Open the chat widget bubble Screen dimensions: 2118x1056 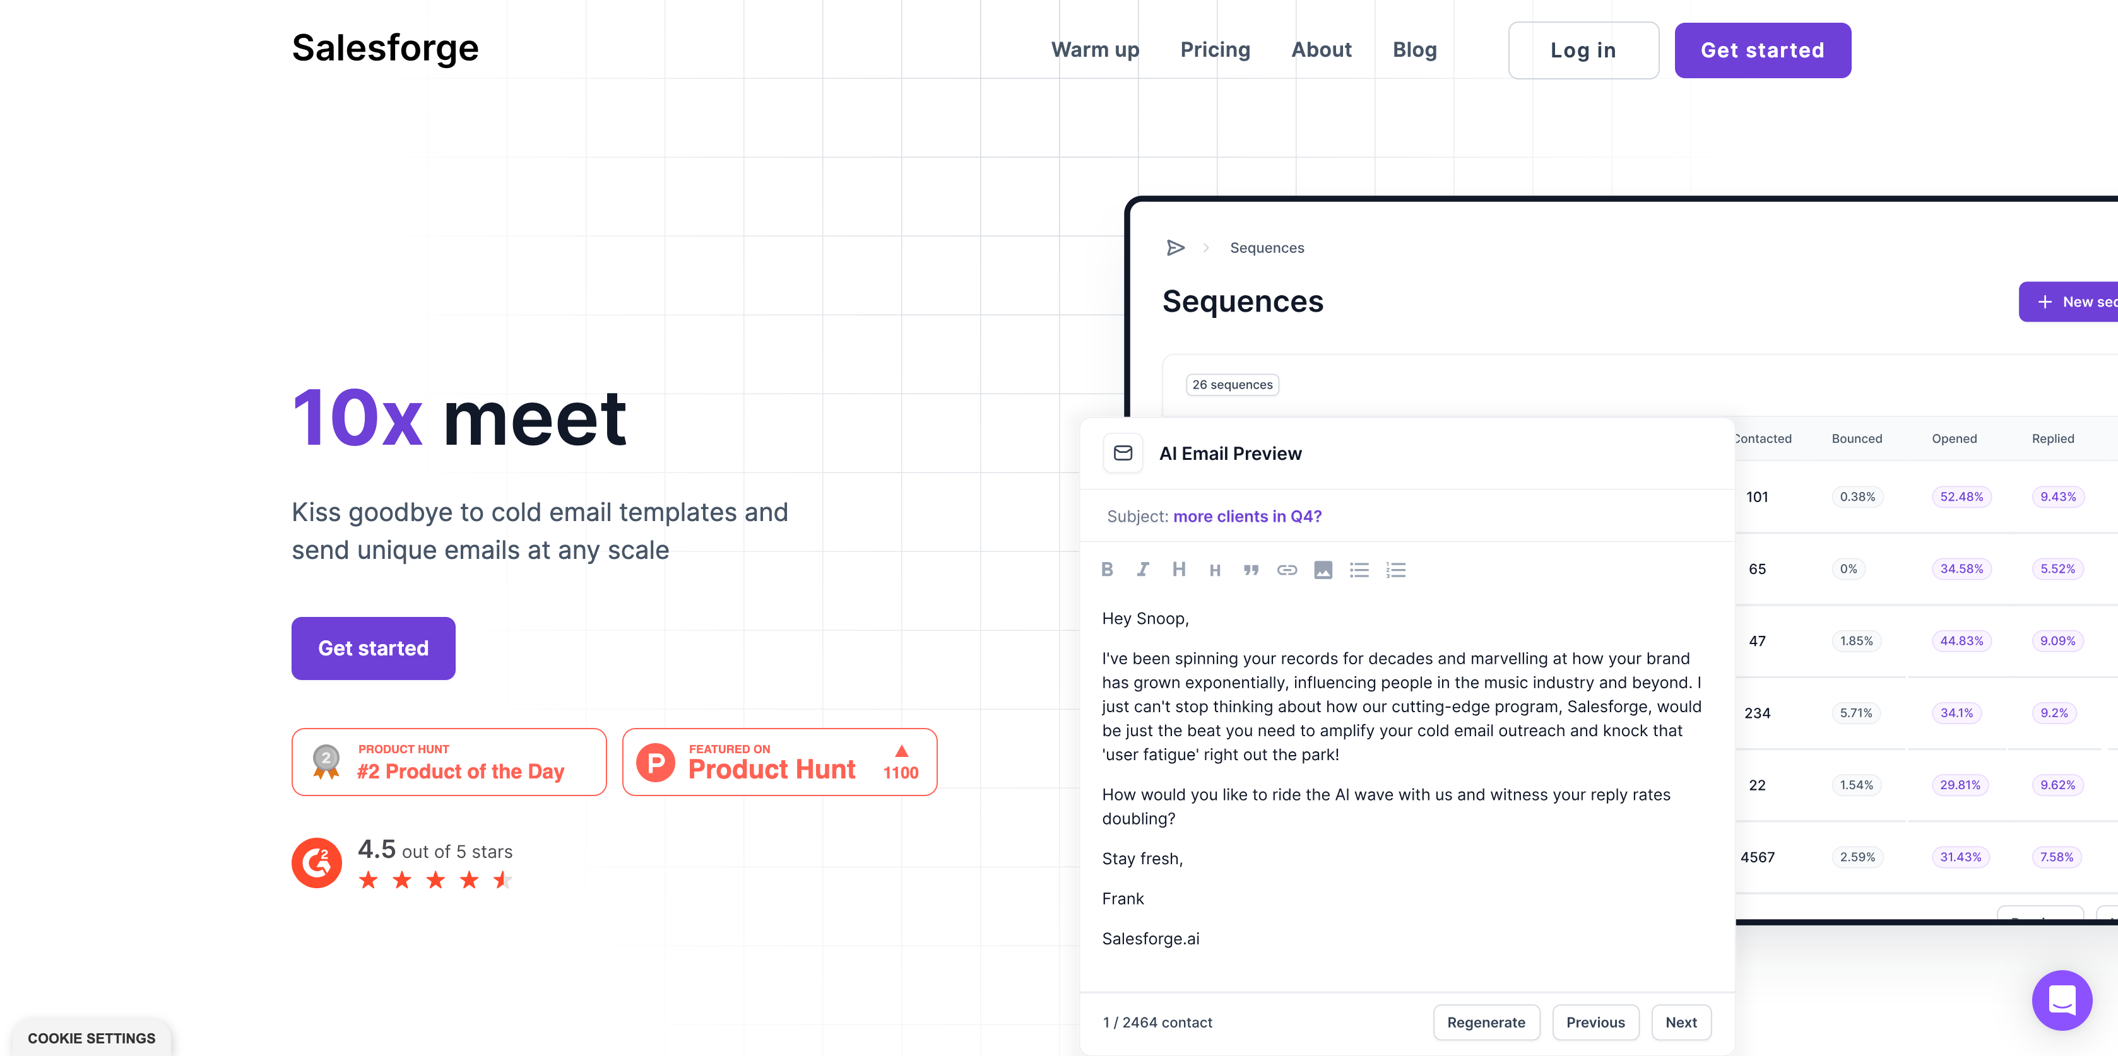pyautogui.click(x=2061, y=999)
